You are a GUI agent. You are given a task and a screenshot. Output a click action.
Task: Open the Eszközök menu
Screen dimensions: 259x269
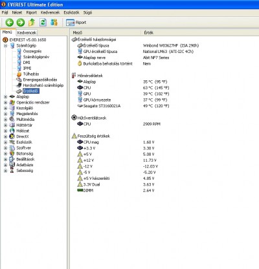71,12
